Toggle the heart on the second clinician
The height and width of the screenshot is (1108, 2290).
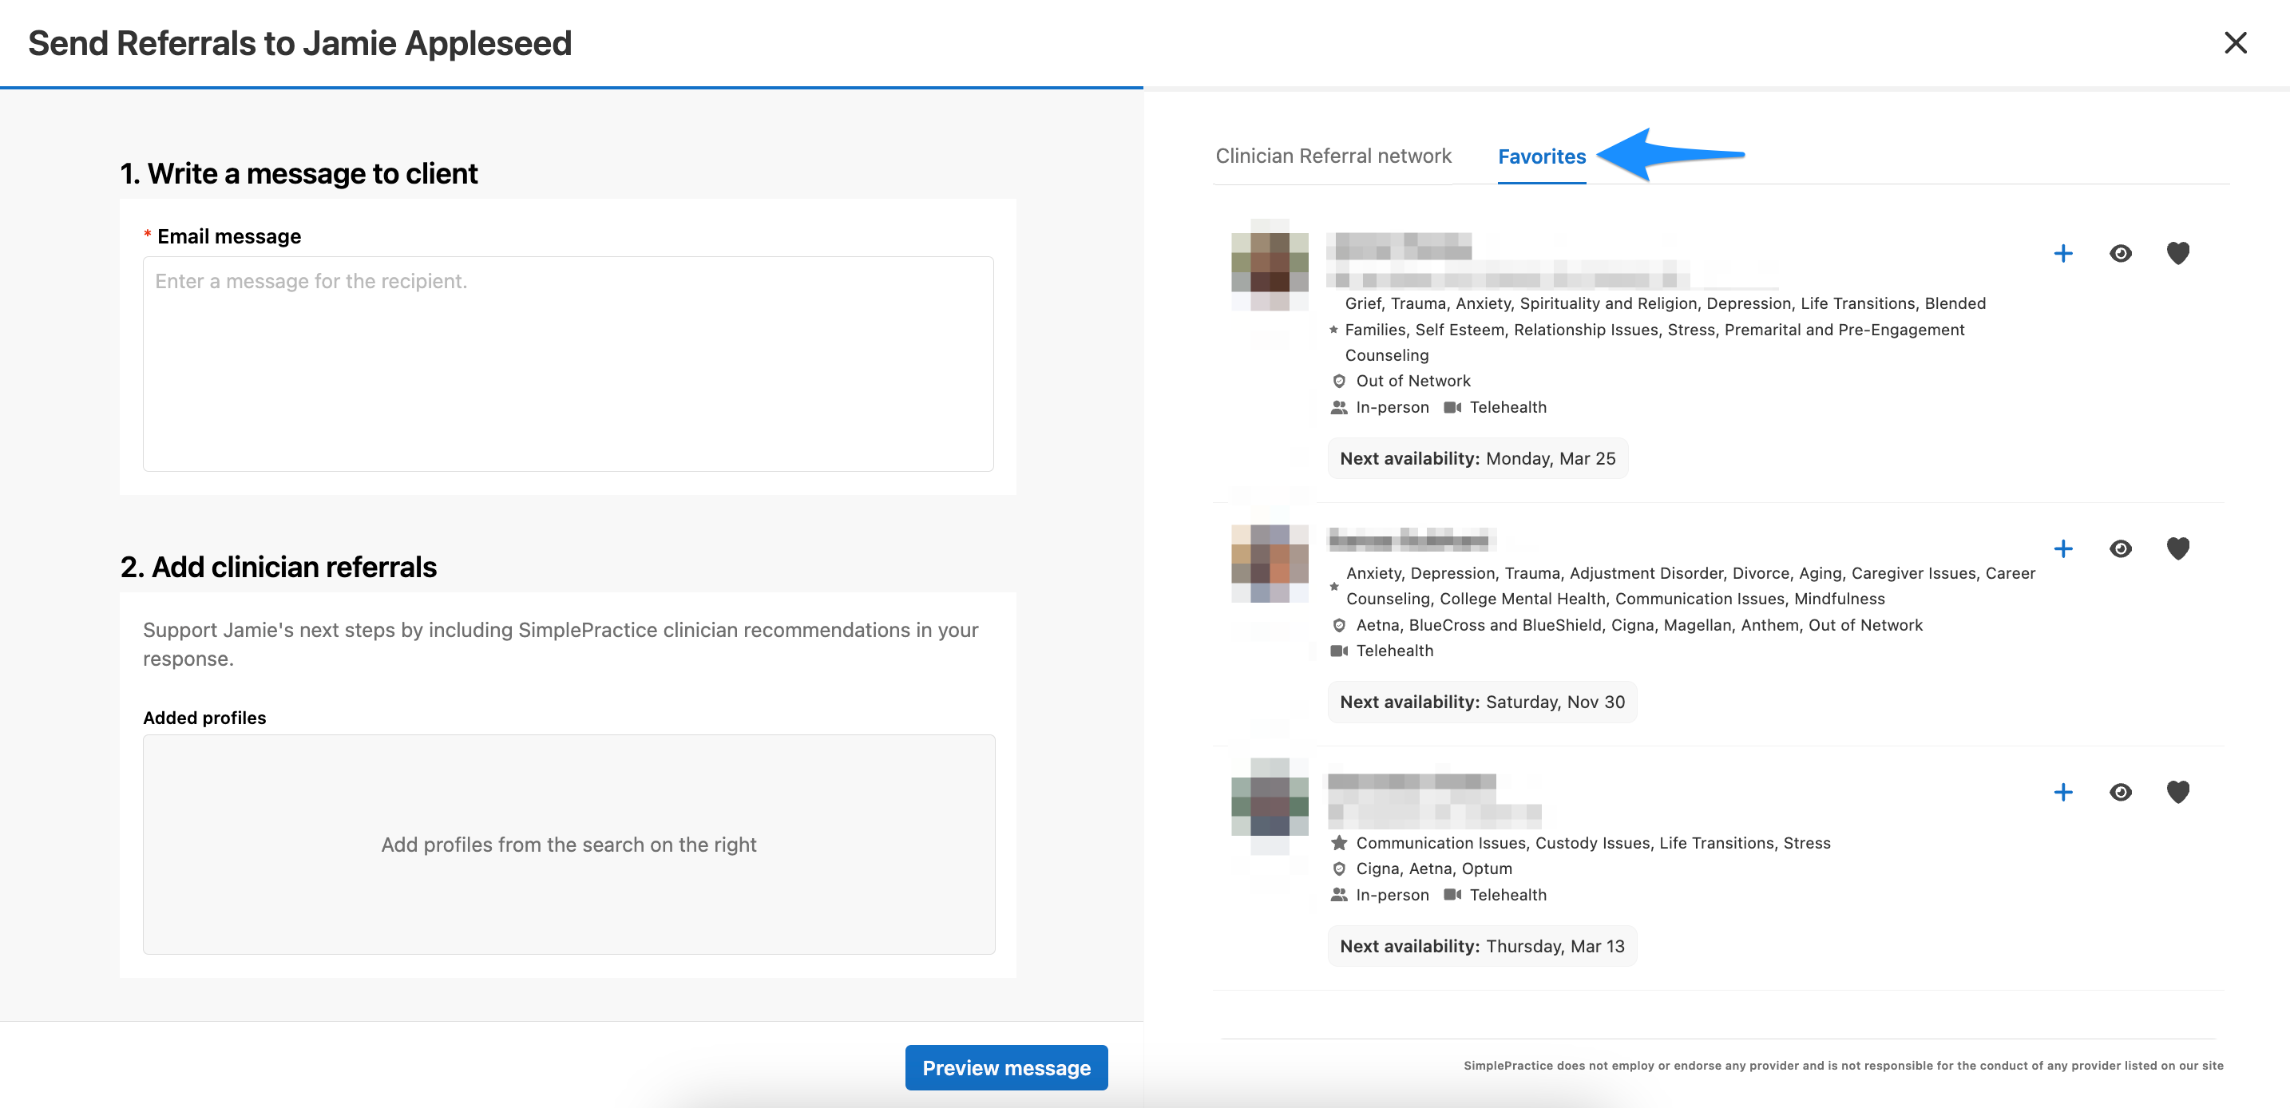(2178, 548)
